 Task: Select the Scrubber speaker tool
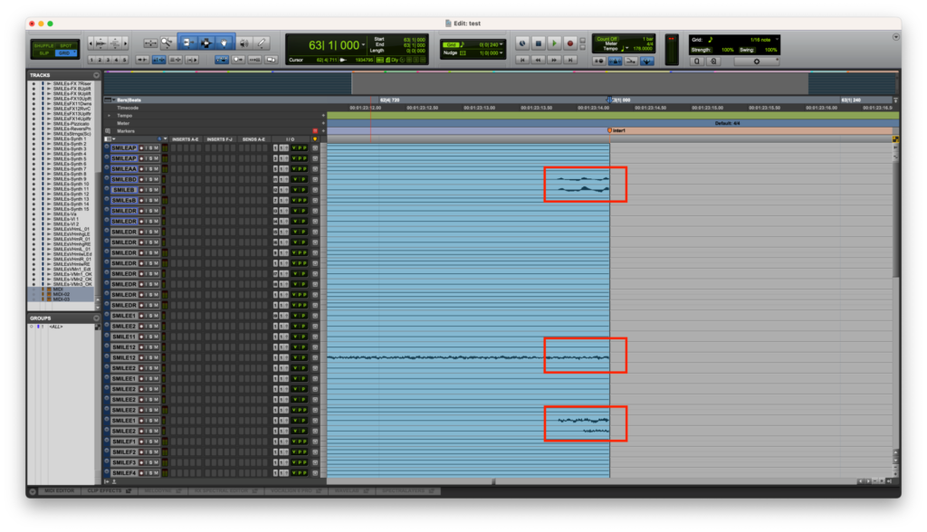click(244, 43)
